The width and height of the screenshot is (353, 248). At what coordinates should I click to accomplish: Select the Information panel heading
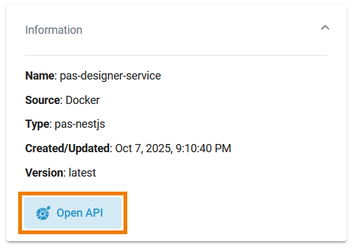[53, 30]
